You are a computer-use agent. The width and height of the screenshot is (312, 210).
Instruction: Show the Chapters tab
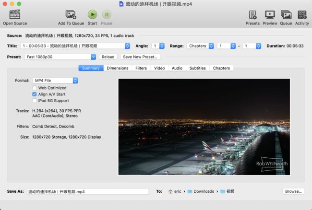[x=221, y=68]
